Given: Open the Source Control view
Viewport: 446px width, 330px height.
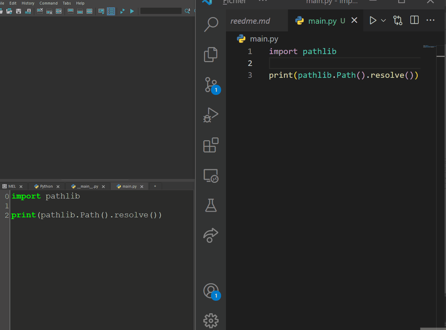Looking at the screenshot, I should click(211, 85).
